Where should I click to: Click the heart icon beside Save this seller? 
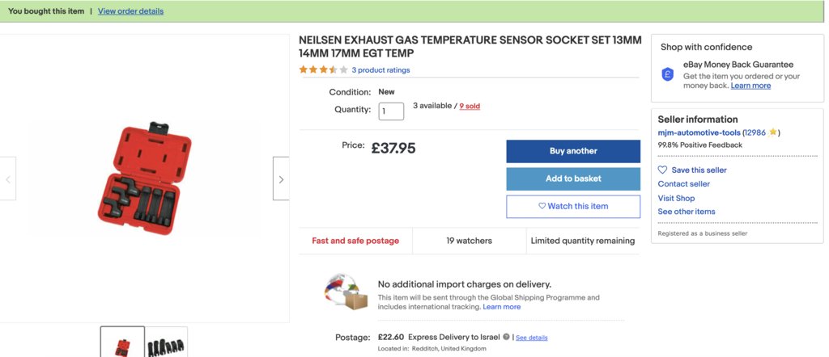662,170
